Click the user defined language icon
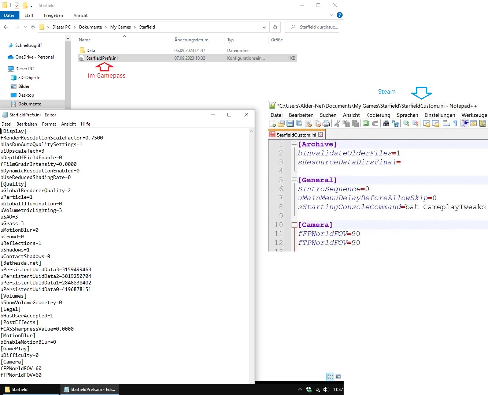488x395 pixels. click(x=474, y=123)
